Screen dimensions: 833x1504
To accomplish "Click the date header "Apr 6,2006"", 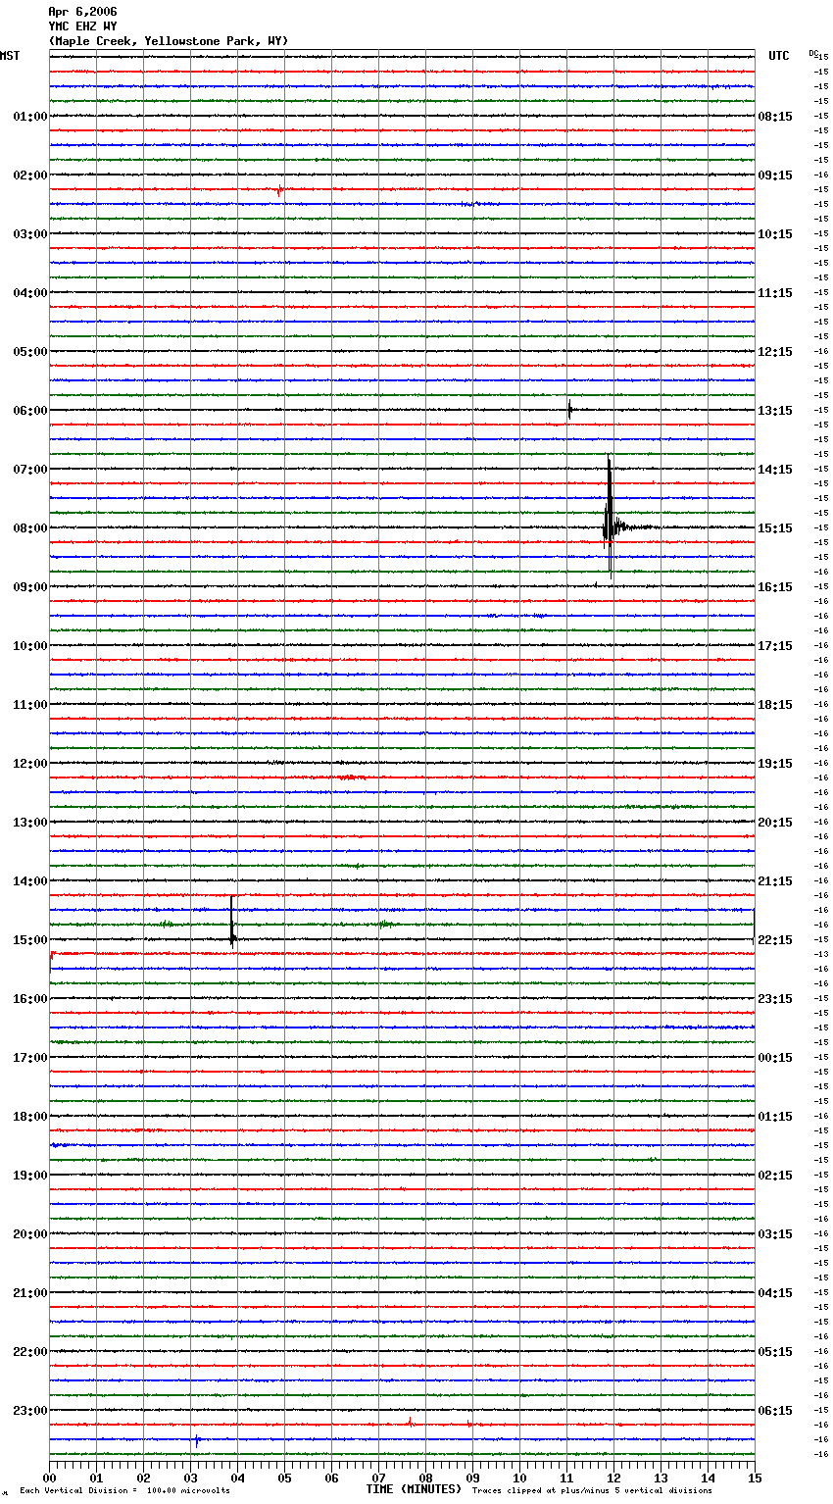I will point(82,12).
